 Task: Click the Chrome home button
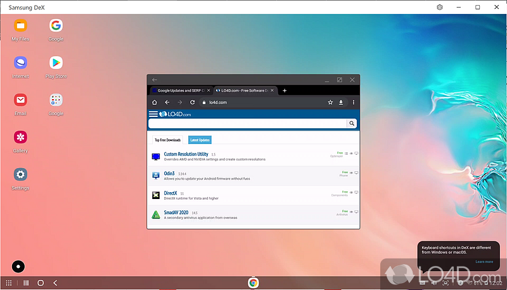point(155,102)
